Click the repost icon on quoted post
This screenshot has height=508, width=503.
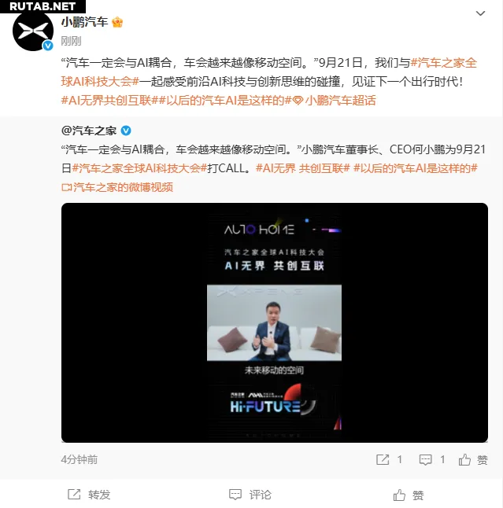tap(383, 460)
